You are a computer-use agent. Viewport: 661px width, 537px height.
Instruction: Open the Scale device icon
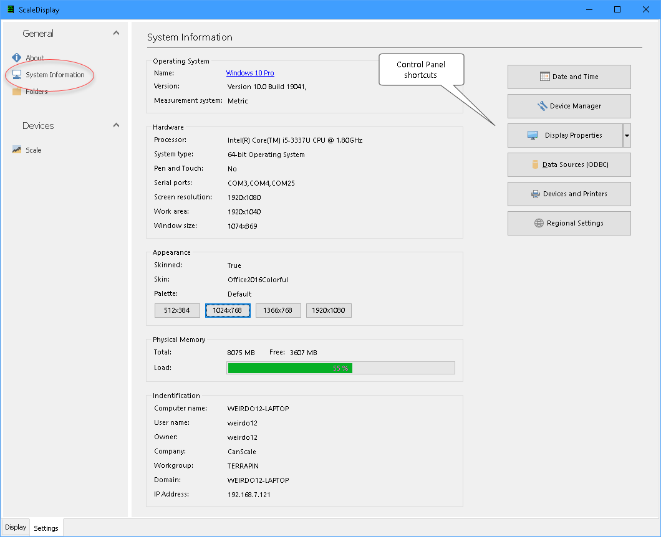click(x=17, y=150)
